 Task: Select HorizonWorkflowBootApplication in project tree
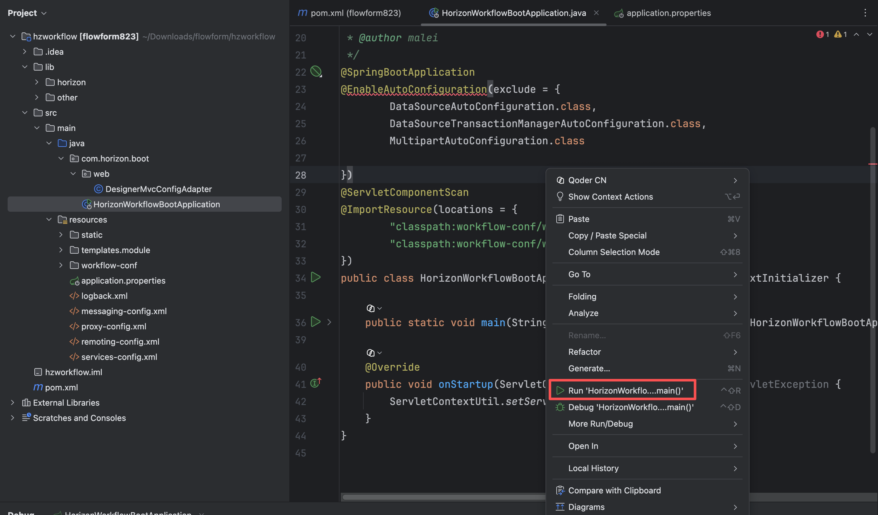[145, 204]
